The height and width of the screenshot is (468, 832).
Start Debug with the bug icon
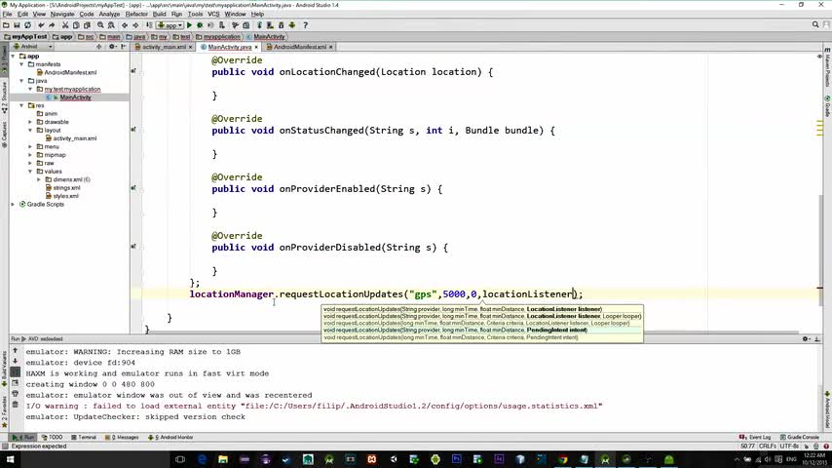click(200, 25)
